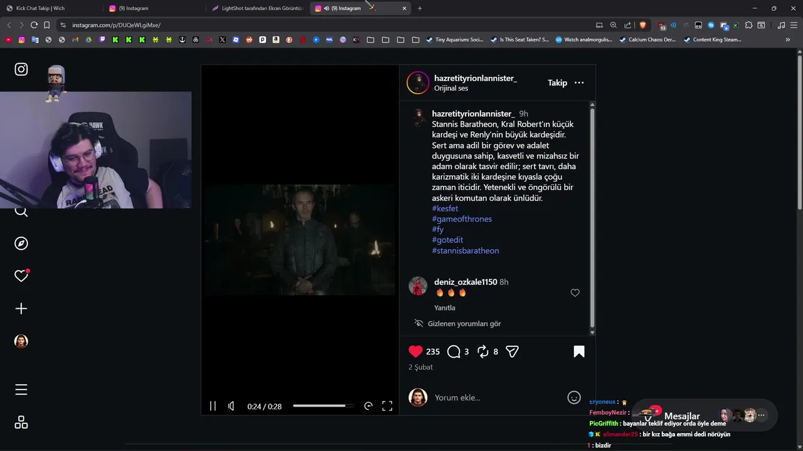Unlike the post via the red heart
803x451 pixels.
415,352
